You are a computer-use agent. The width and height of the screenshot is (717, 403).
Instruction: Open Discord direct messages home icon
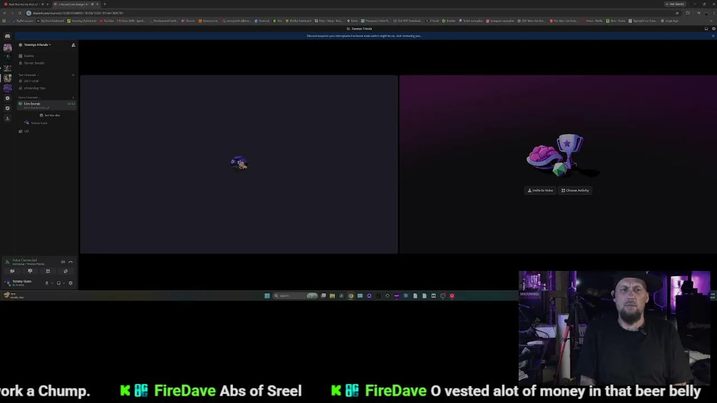click(x=7, y=36)
